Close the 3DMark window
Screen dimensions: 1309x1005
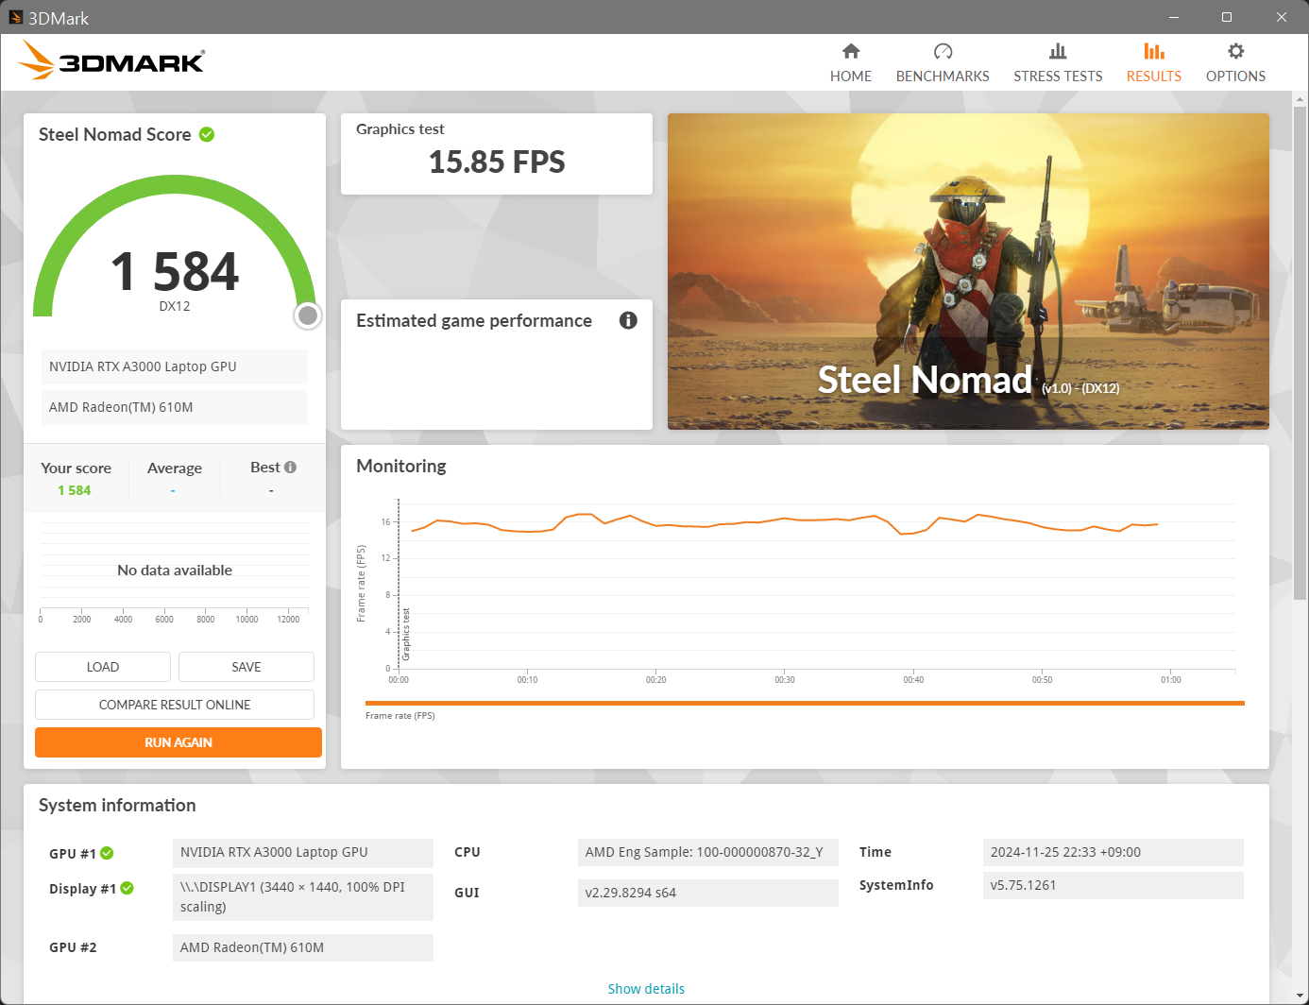point(1282,17)
